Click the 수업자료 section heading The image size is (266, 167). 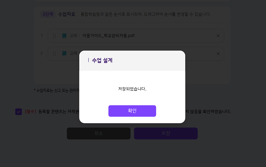click(67, 14)
